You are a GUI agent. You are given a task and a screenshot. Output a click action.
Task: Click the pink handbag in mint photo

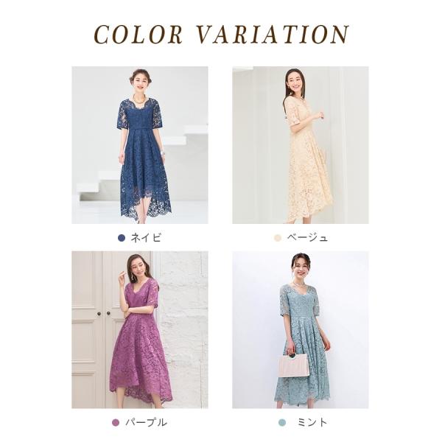tap(294, 365)
